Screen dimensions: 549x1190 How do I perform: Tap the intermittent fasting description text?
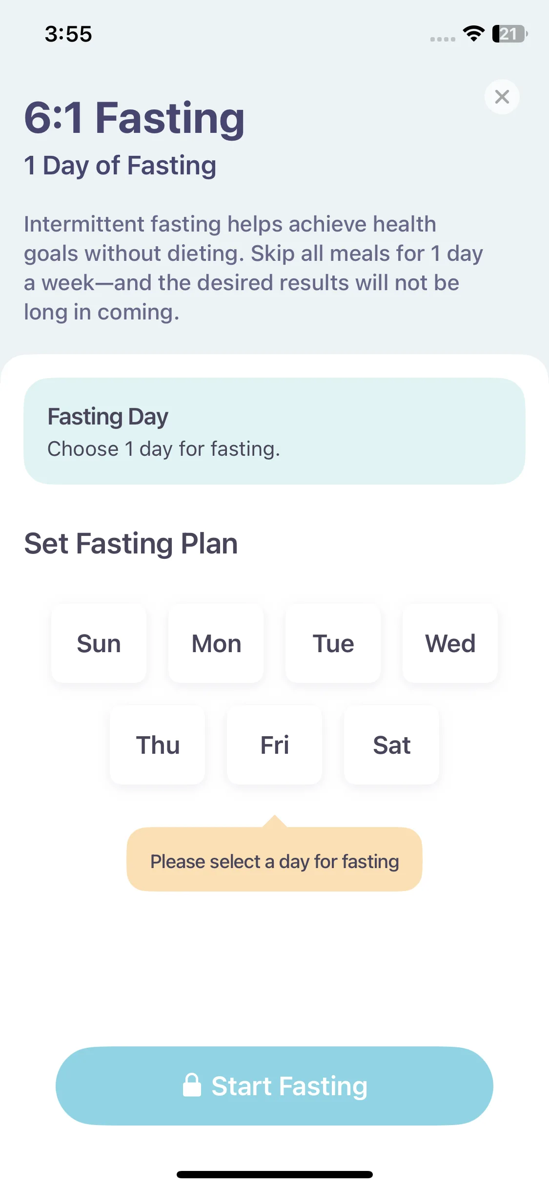tap(253, 268)
